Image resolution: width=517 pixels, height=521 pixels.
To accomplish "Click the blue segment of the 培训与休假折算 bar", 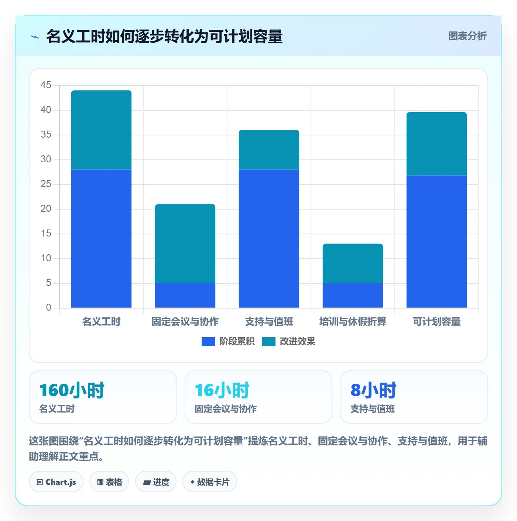I will (353, 296).
